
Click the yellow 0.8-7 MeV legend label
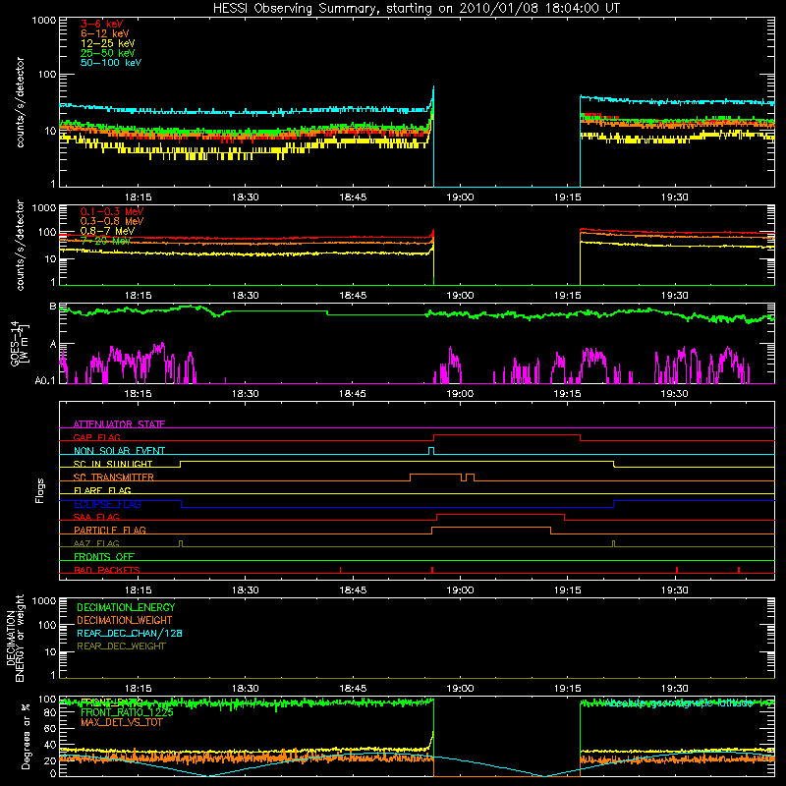(108, 231)
